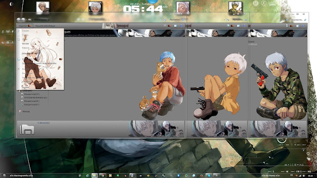Viewport: 317px width, 178px height.
Task: Select Rétablir from the Organiser menu
Action: [x=26, y=48]
